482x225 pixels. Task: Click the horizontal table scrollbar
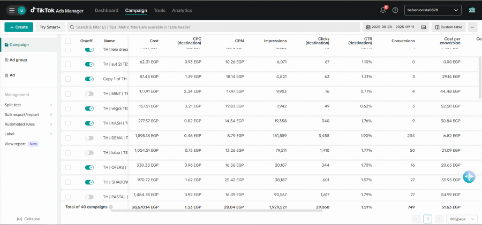[x=216, y=211]
